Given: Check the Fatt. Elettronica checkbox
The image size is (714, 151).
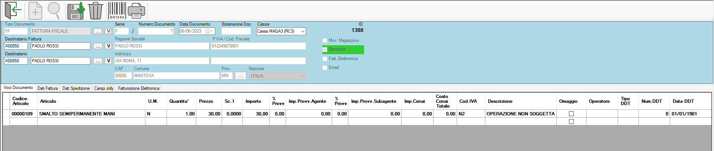Looking at the screenshot, I should (325, 59).
